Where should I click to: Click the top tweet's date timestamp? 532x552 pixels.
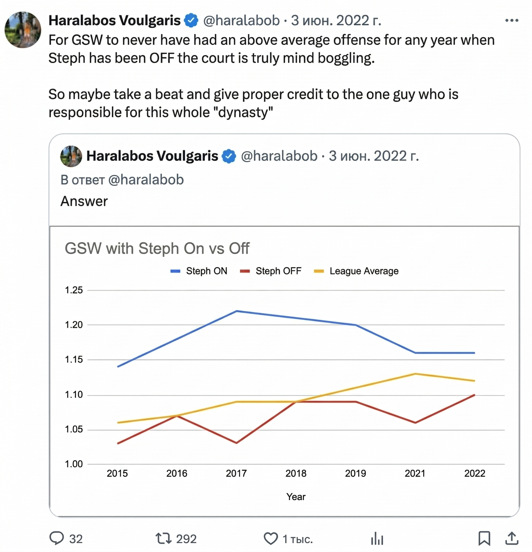(336, 21)
